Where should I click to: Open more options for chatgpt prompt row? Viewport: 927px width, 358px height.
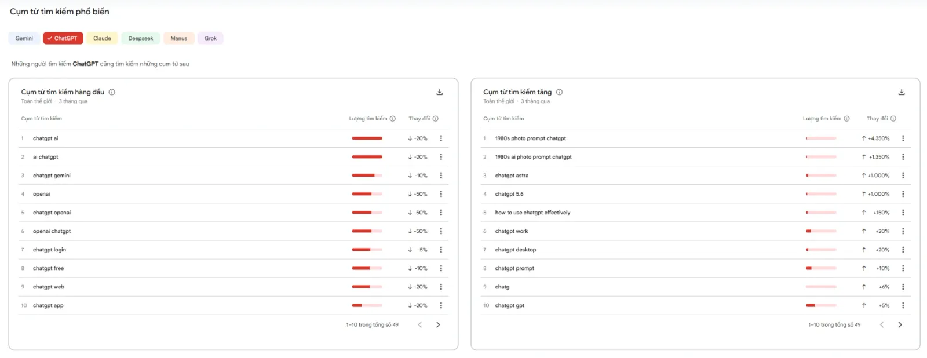click(903, 268)
